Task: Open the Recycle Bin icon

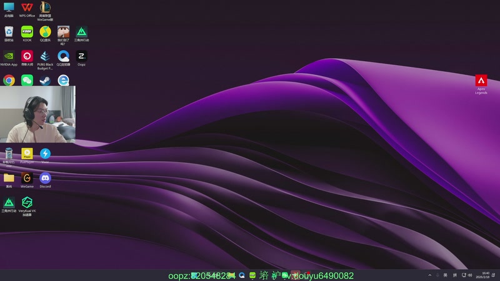Action: click(x=9, y=34)
